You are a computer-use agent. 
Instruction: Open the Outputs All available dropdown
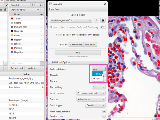click(91, 99)
